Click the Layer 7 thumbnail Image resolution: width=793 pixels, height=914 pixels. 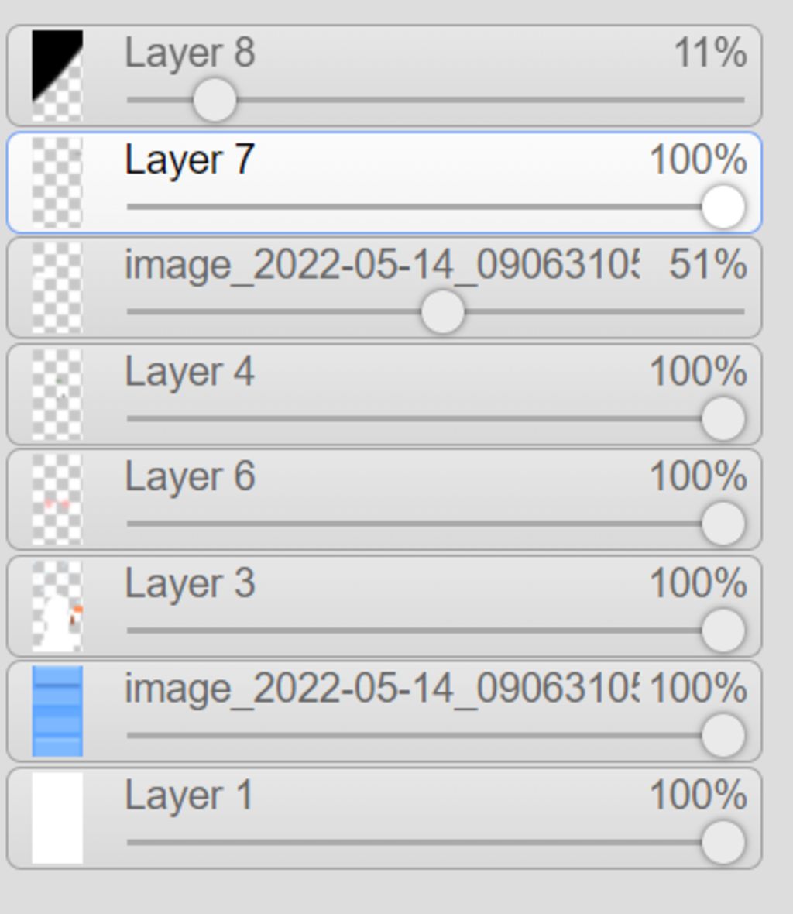pos(57,183)
